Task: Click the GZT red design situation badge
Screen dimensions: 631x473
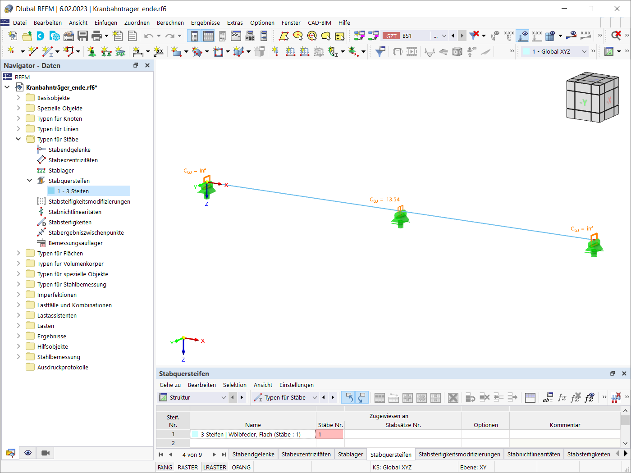Action: (392, 36)
